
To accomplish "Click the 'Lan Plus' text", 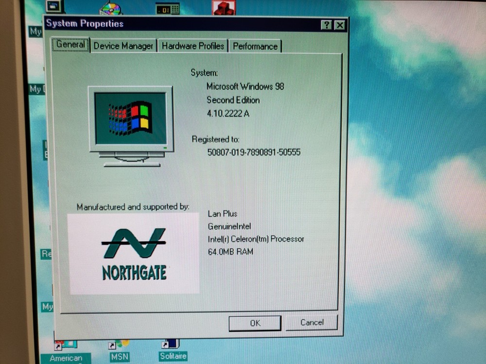I will (x=223, y=214).
